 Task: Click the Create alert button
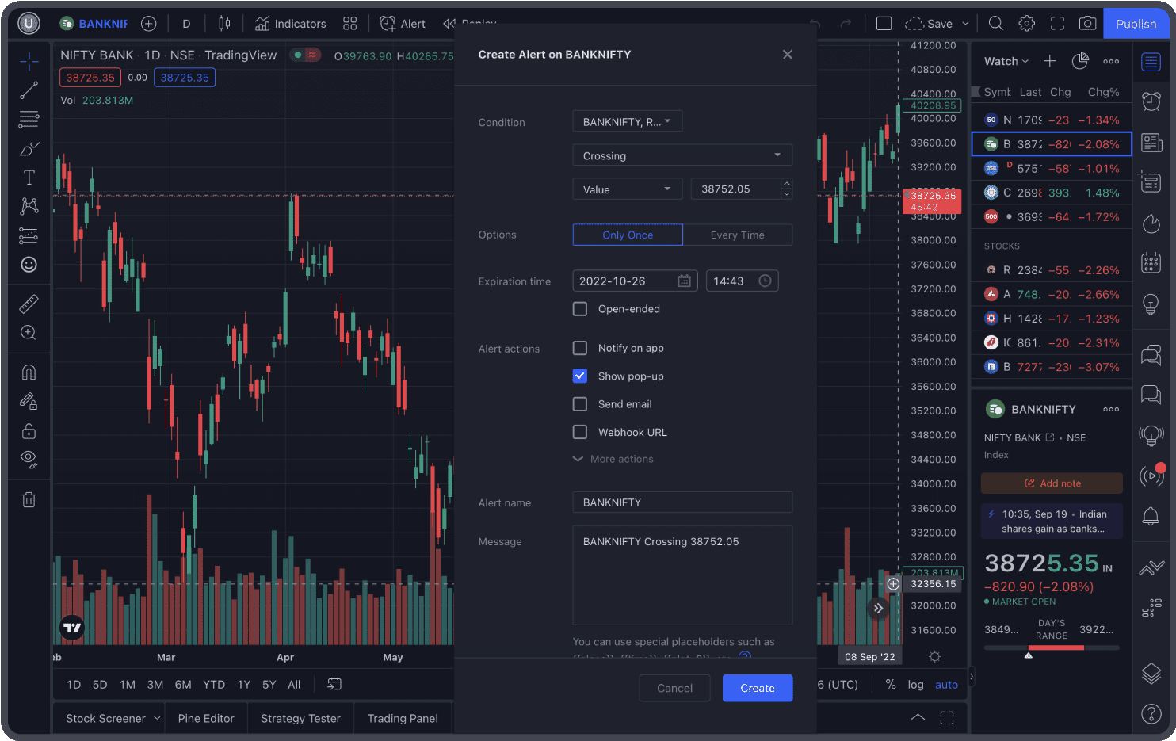pyautogui.click(x=758, y=688)
